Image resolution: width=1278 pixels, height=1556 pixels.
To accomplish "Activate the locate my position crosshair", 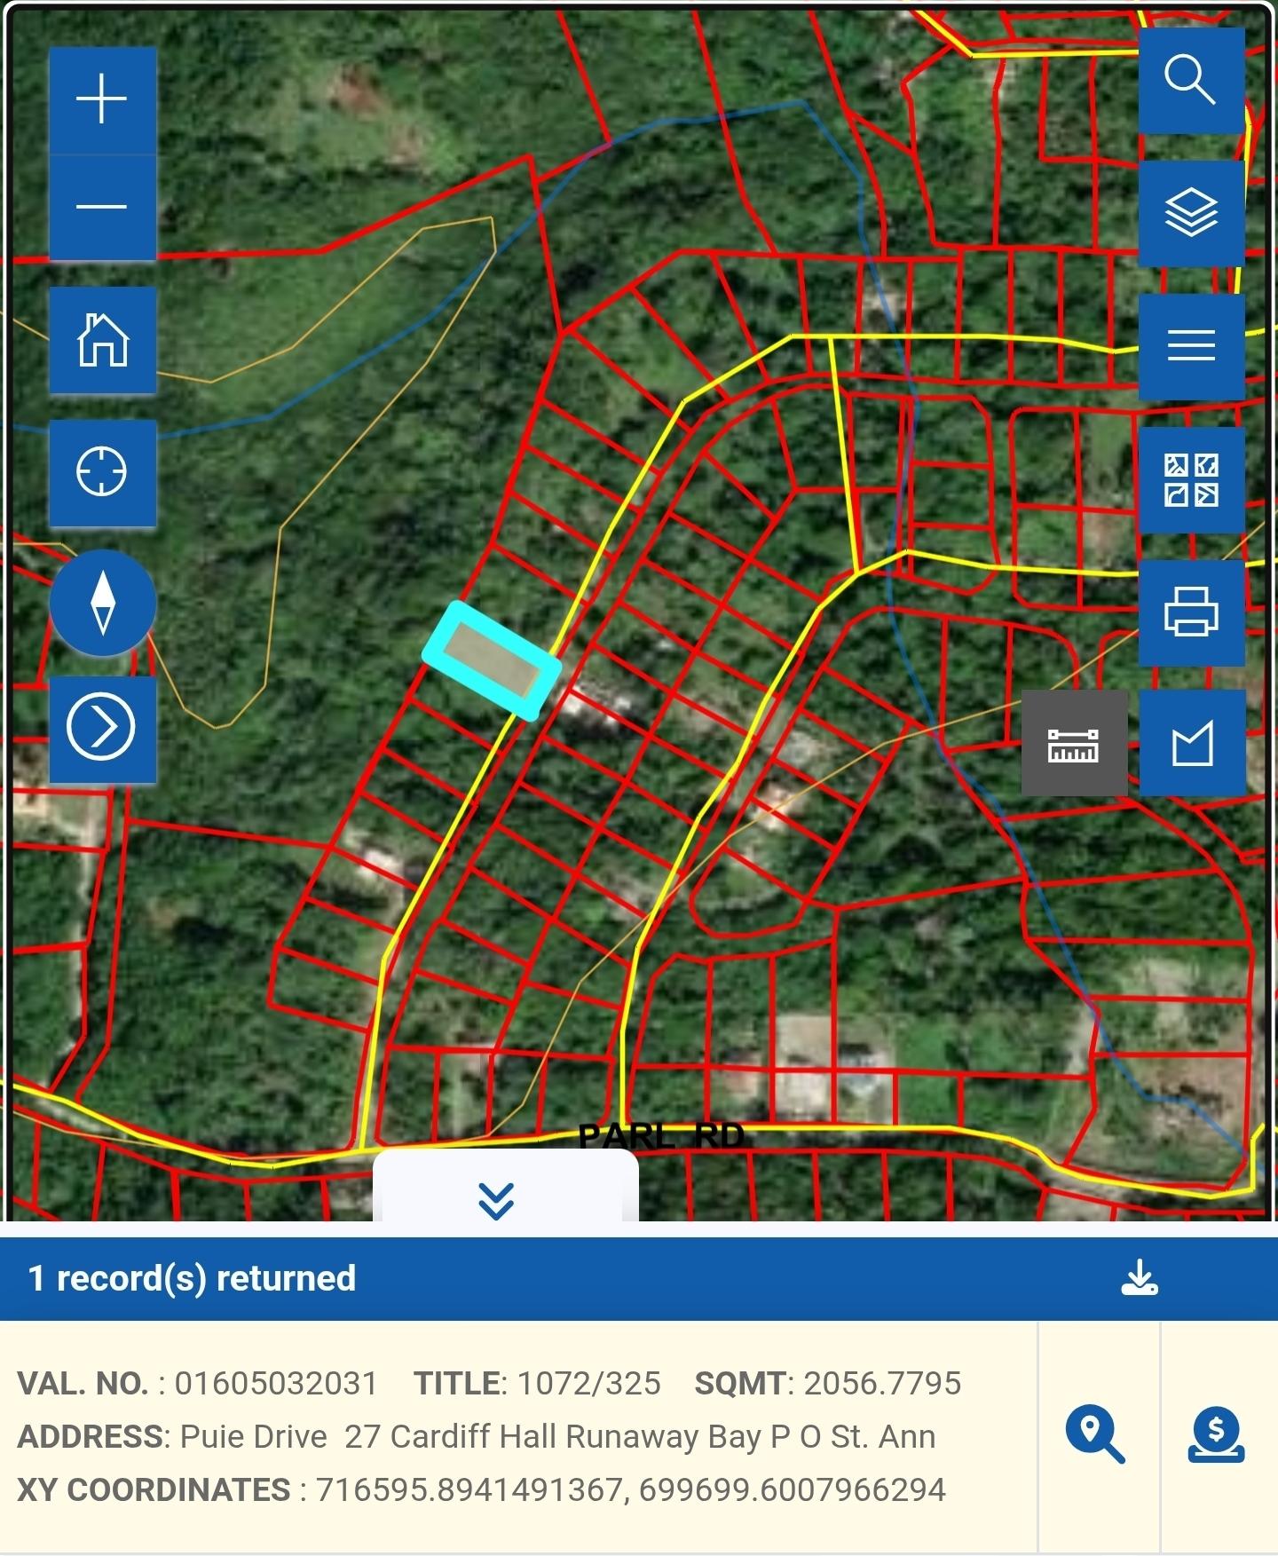I will 102,471.
